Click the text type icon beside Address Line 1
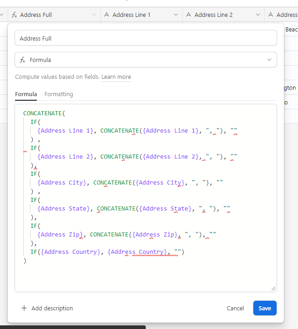Image resolution: width=298 pixels, height=329 pixels. tap(107, 15)
